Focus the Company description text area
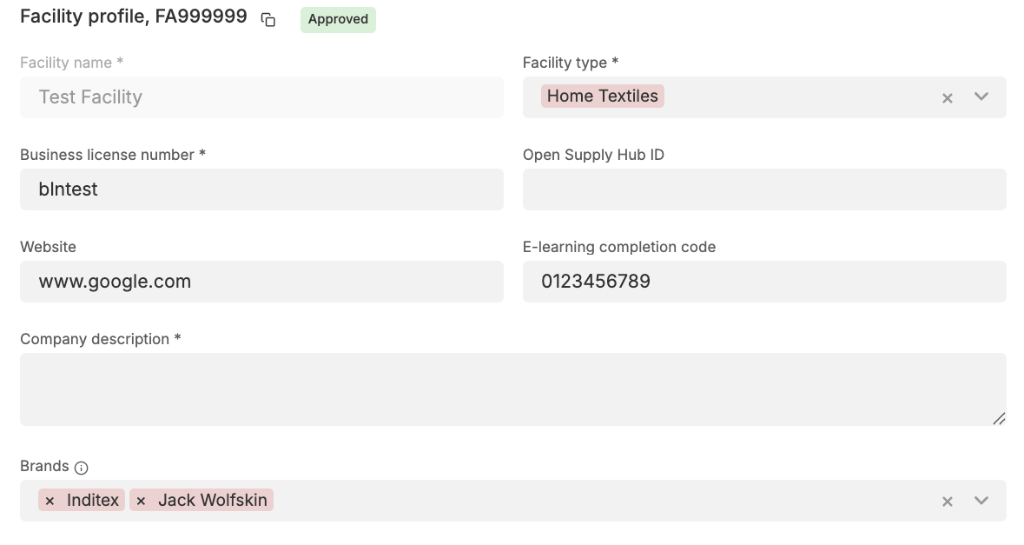Screen dimensions: 1024x545 (512, 389)
